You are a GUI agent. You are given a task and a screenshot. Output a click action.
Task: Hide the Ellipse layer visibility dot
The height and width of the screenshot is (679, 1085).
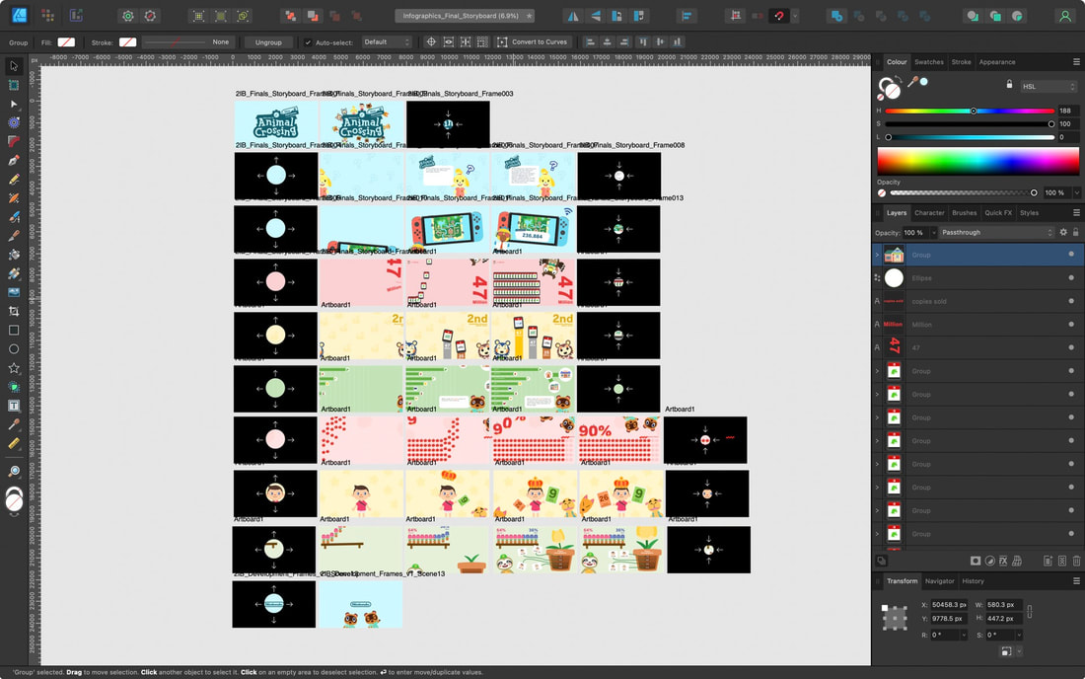[x=1070, y=277]
